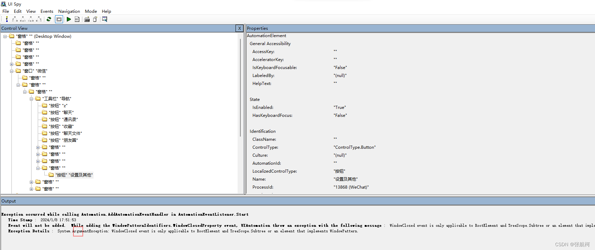Click the AutomationElement heading in Properties
The image size is (595, 250).
pos(266,36)
